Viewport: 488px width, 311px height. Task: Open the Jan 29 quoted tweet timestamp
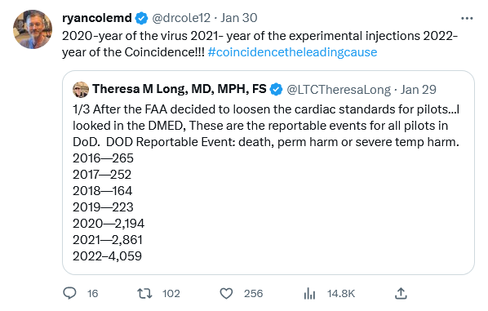click(419, 90)
